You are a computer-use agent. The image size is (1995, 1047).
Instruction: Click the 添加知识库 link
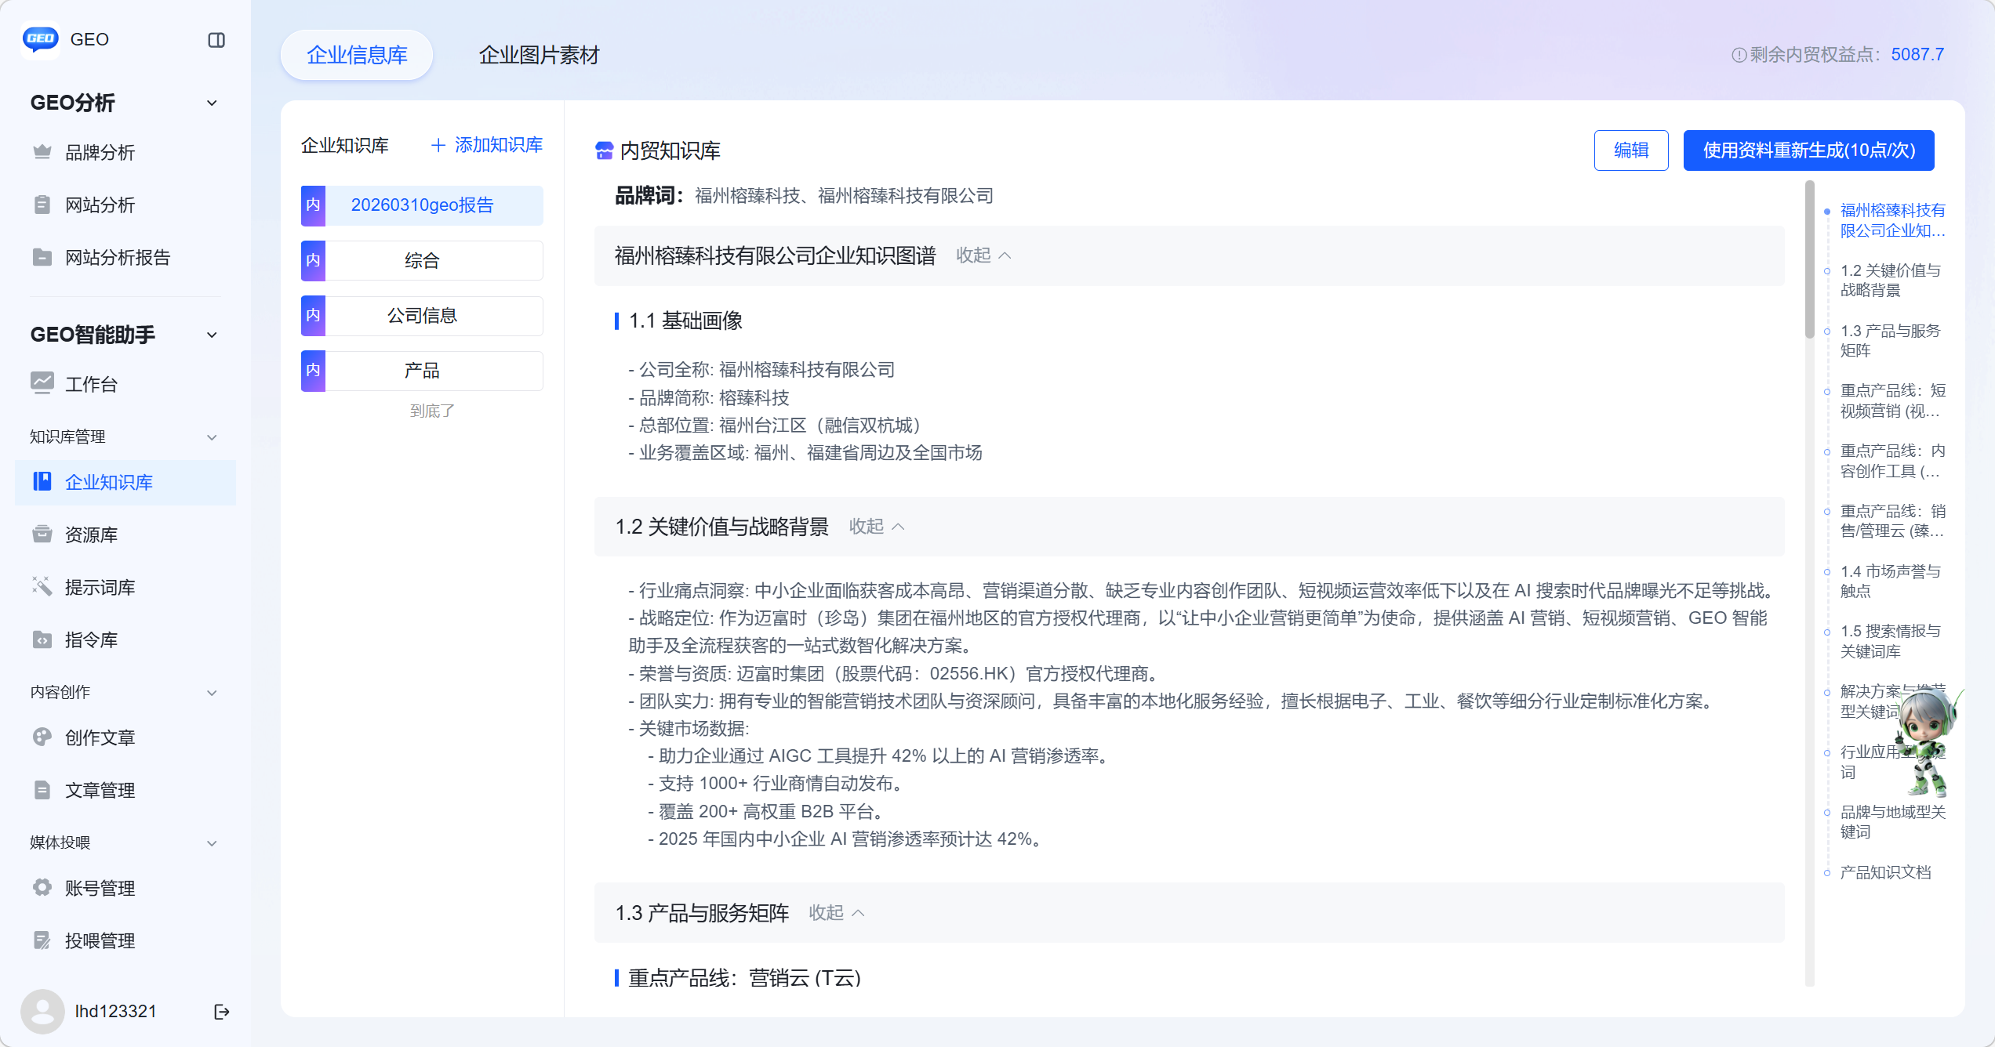(x=487, y=145)
